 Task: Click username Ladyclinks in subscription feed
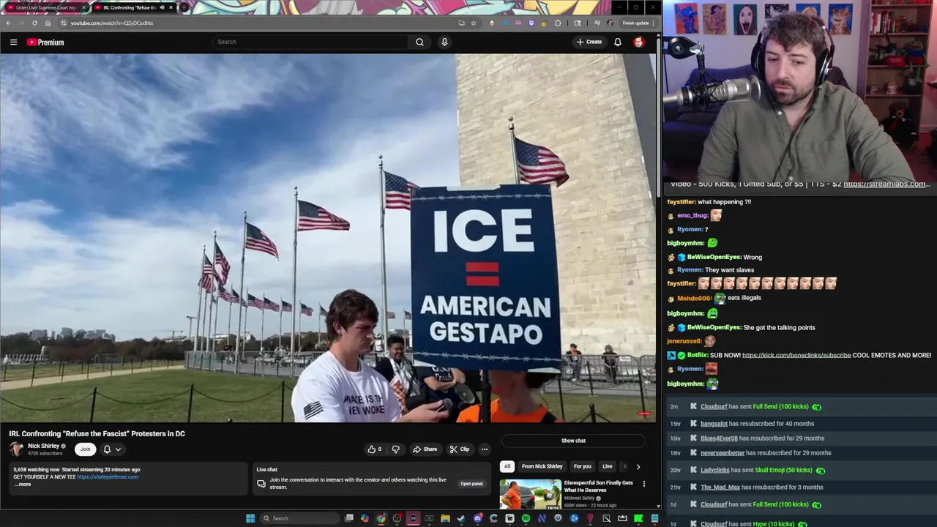coord(714,470)
